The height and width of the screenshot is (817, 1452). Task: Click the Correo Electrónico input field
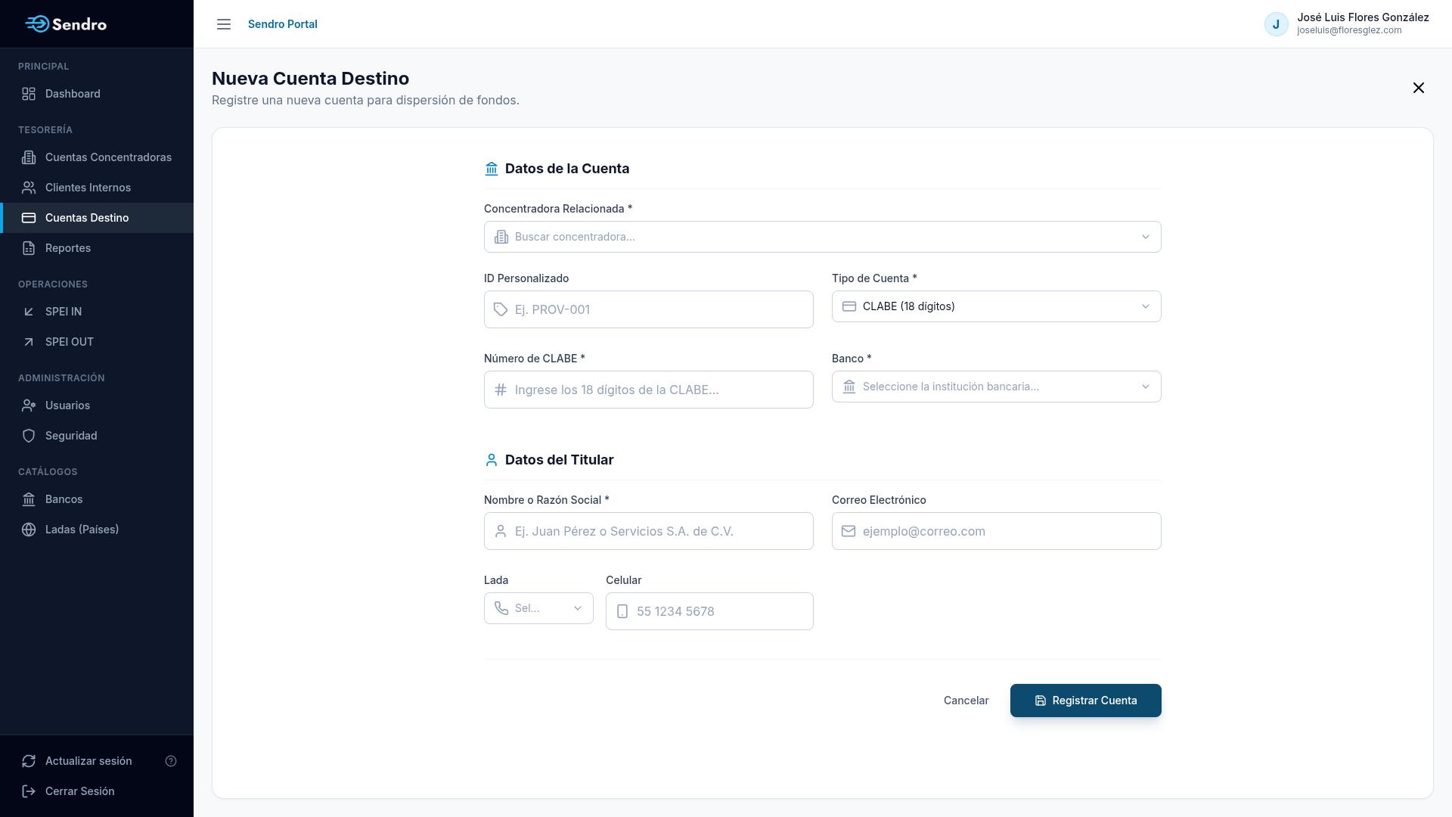[997, 531]
